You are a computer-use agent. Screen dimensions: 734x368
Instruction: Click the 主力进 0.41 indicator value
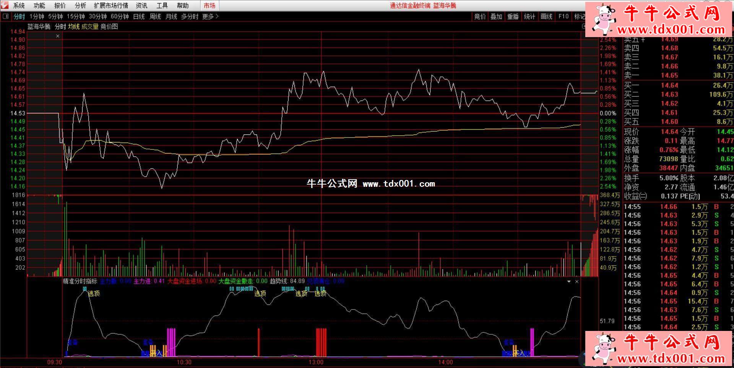click(149, 281)
